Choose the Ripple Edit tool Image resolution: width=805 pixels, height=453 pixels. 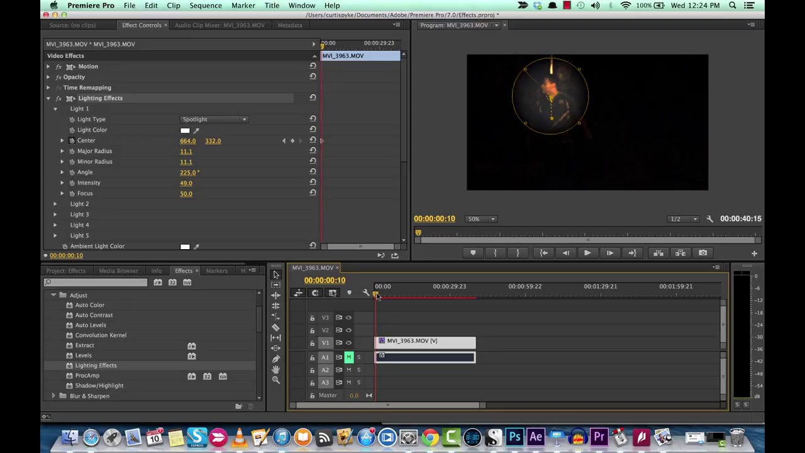[275, 295]
